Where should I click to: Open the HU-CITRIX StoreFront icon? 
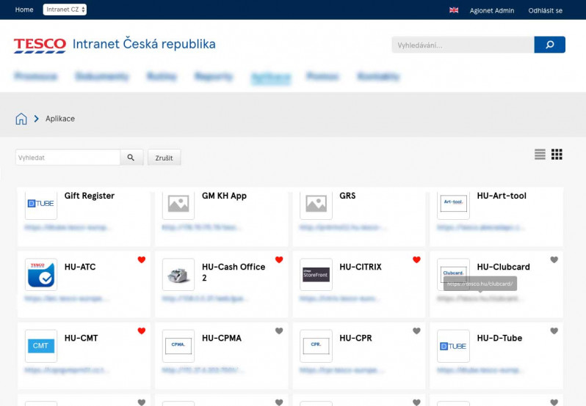coord(316,274)
